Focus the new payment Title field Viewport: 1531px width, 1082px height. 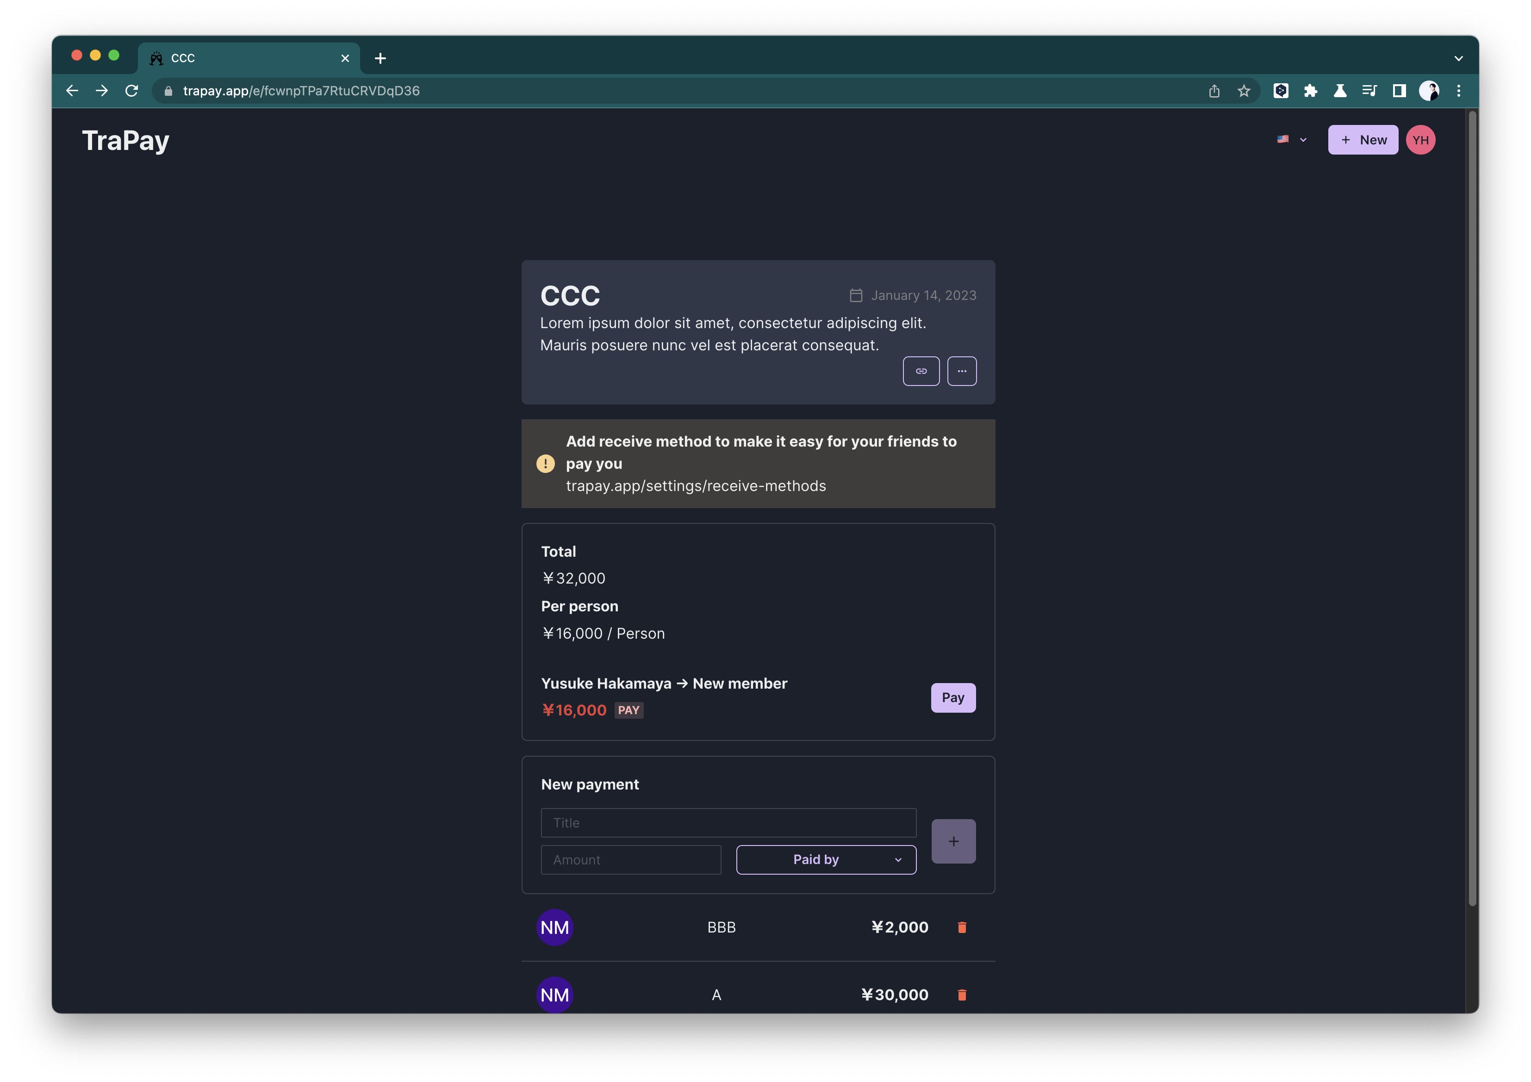pos(728,823)
